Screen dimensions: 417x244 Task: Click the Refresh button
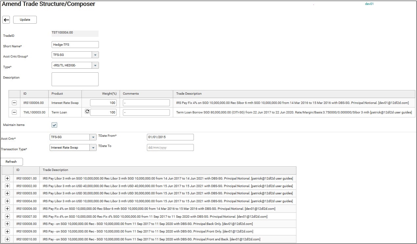pyautogui.click(x=11, y=162)
